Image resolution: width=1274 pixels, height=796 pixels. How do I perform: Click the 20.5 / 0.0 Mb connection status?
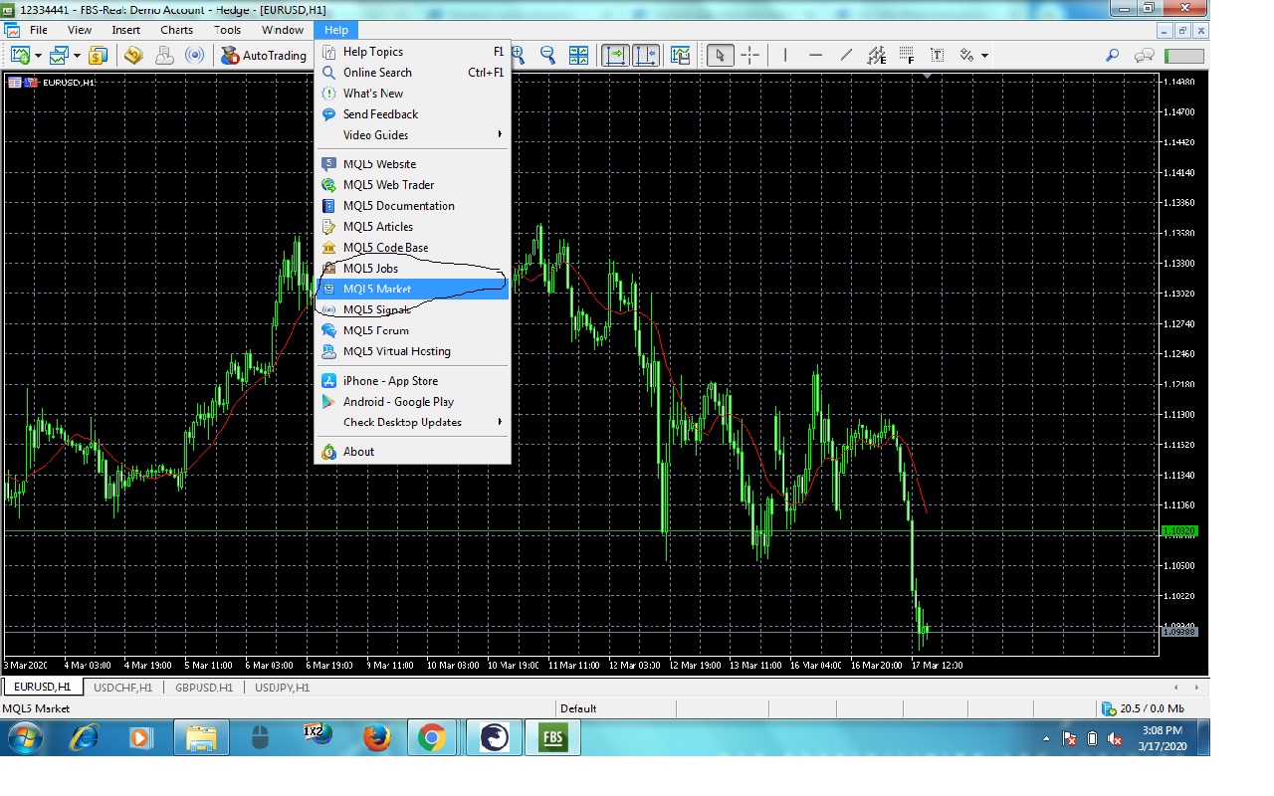tap(1143, 708)
